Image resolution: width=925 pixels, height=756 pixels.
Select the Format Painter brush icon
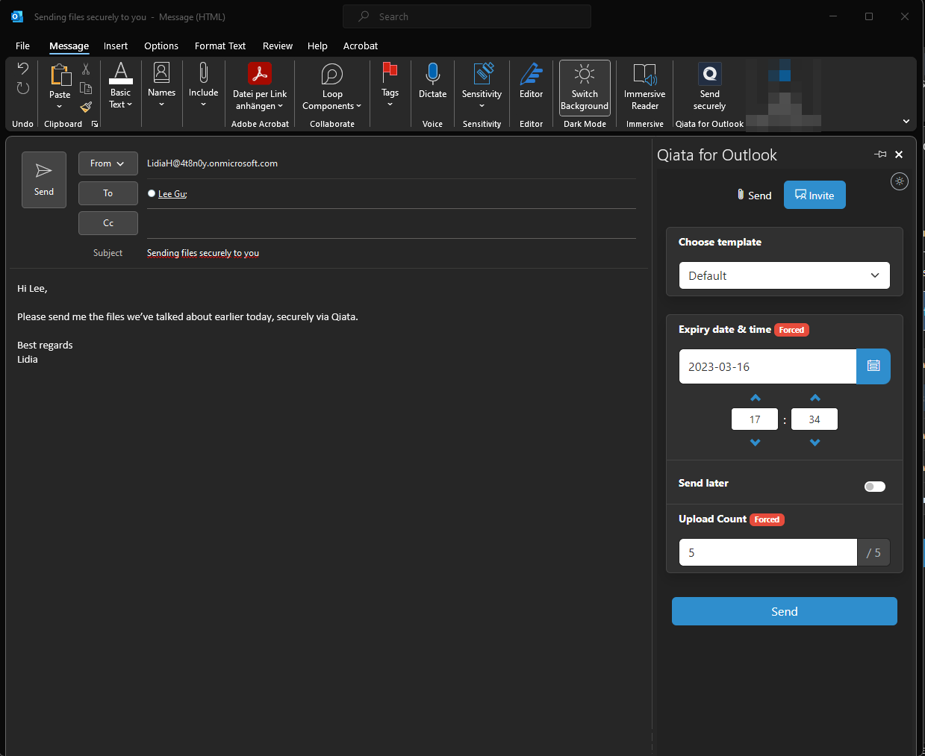point(86,107)
